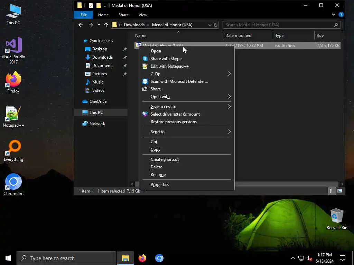Viewport: 354px width, 265px height.
Task: Select Edit with Notepad++
Action: [x=187, y=66]
